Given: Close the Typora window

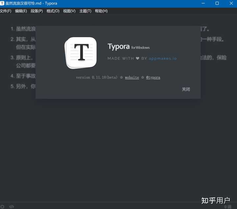Looking at the screenshot, I should coord(231,3).
